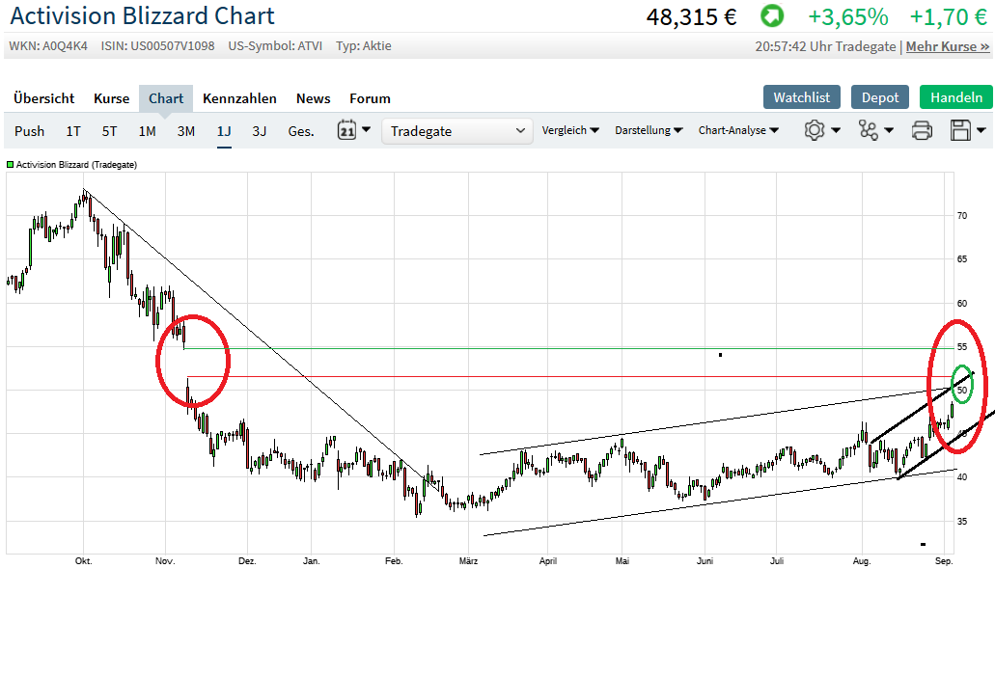Open the Forum section
The image size is (995, 677).
click(x=370, y=98)
